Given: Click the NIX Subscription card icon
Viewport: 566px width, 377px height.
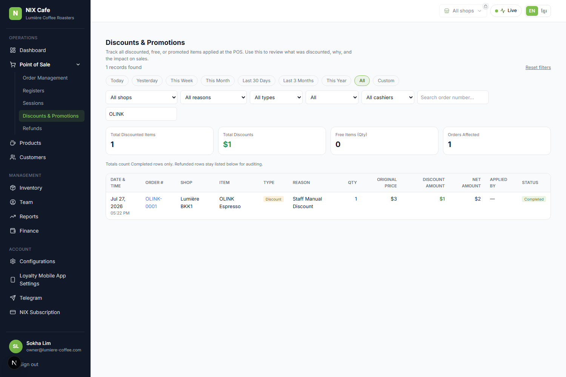Looking at the screenshot, I should [x=13, y=312].
